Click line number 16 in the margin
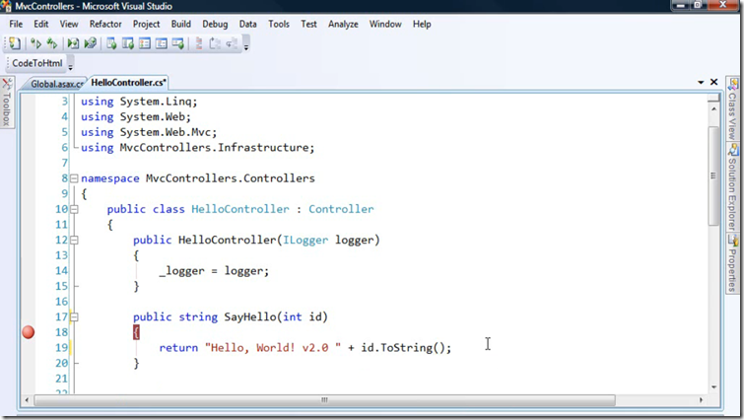Screen dimensions: 744x420 (62, 302)
